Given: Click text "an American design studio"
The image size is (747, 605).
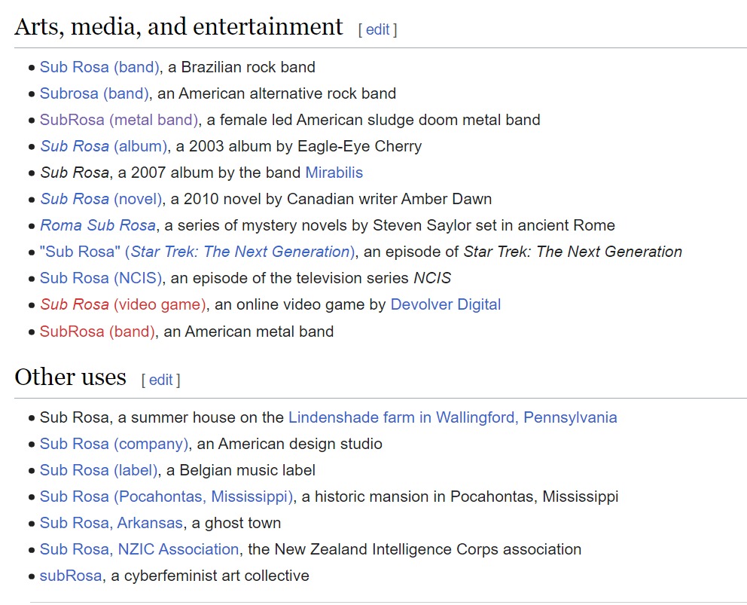Looking at the screenshot, I should pyautogui.click(x=290, y=444).
